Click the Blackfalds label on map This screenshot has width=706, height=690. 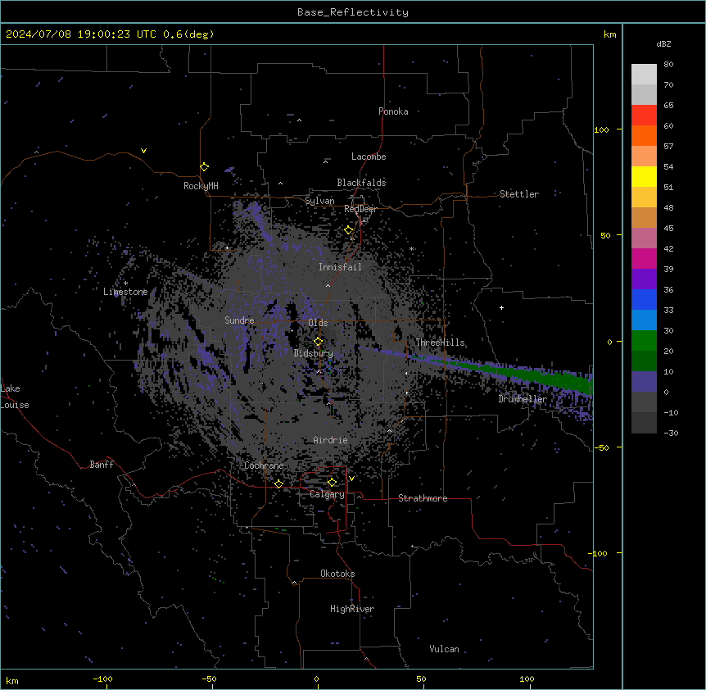(x=361, y=183)
